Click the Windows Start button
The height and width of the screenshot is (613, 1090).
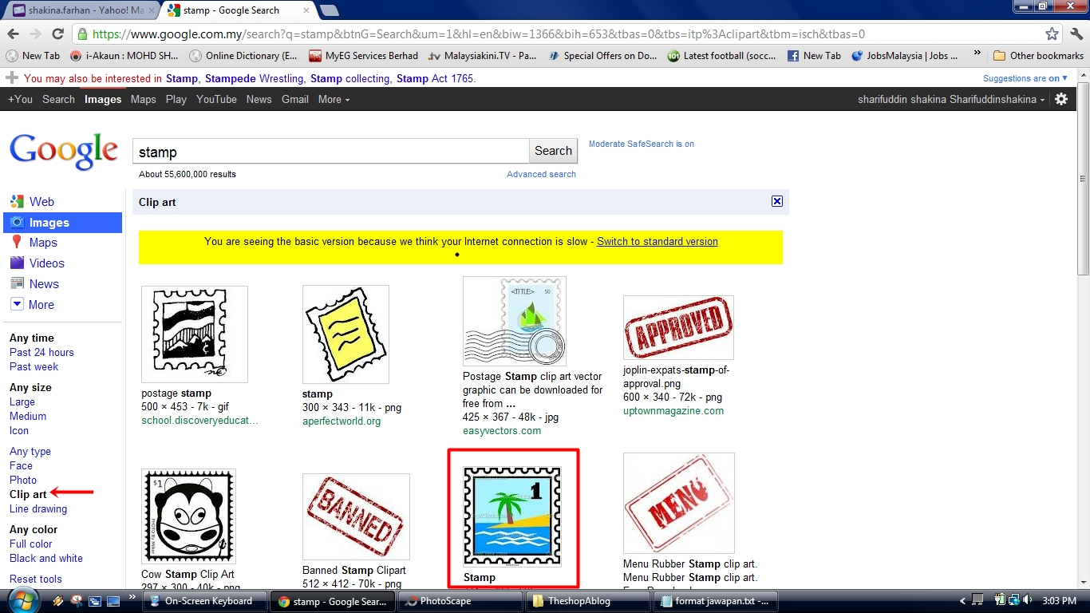coord(22,600)
